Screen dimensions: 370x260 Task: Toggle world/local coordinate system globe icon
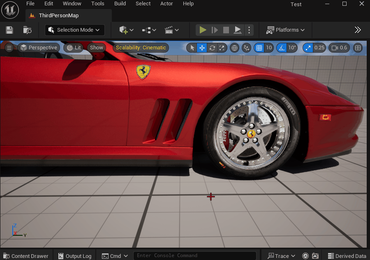(234, 48)
